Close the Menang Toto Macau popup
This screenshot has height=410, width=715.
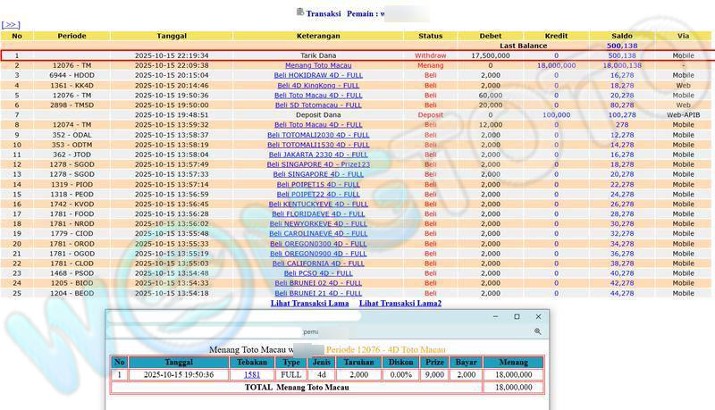point(538,317)
